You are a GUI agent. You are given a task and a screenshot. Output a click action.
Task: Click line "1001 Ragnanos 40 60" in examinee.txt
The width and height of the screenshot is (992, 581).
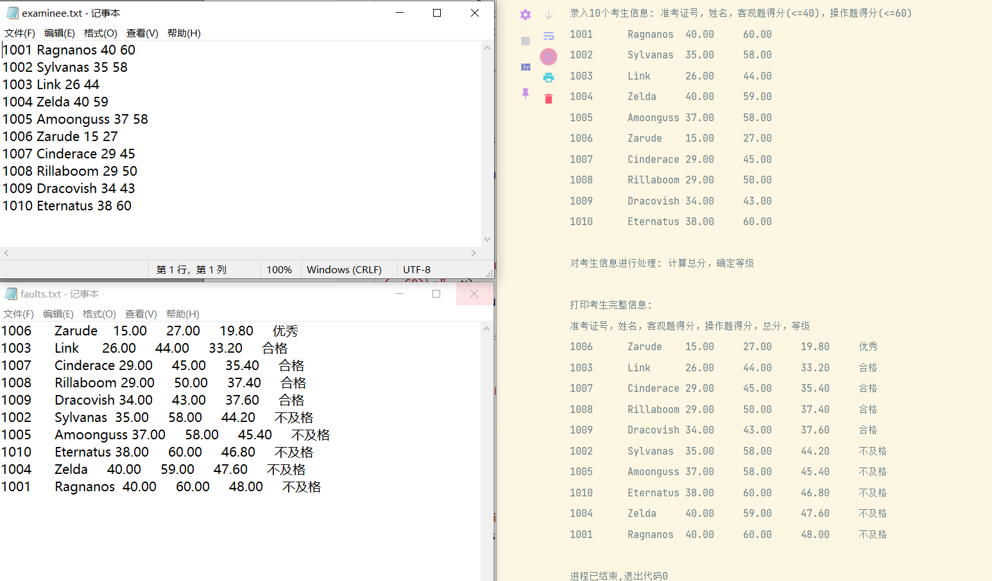coord(69,50)
